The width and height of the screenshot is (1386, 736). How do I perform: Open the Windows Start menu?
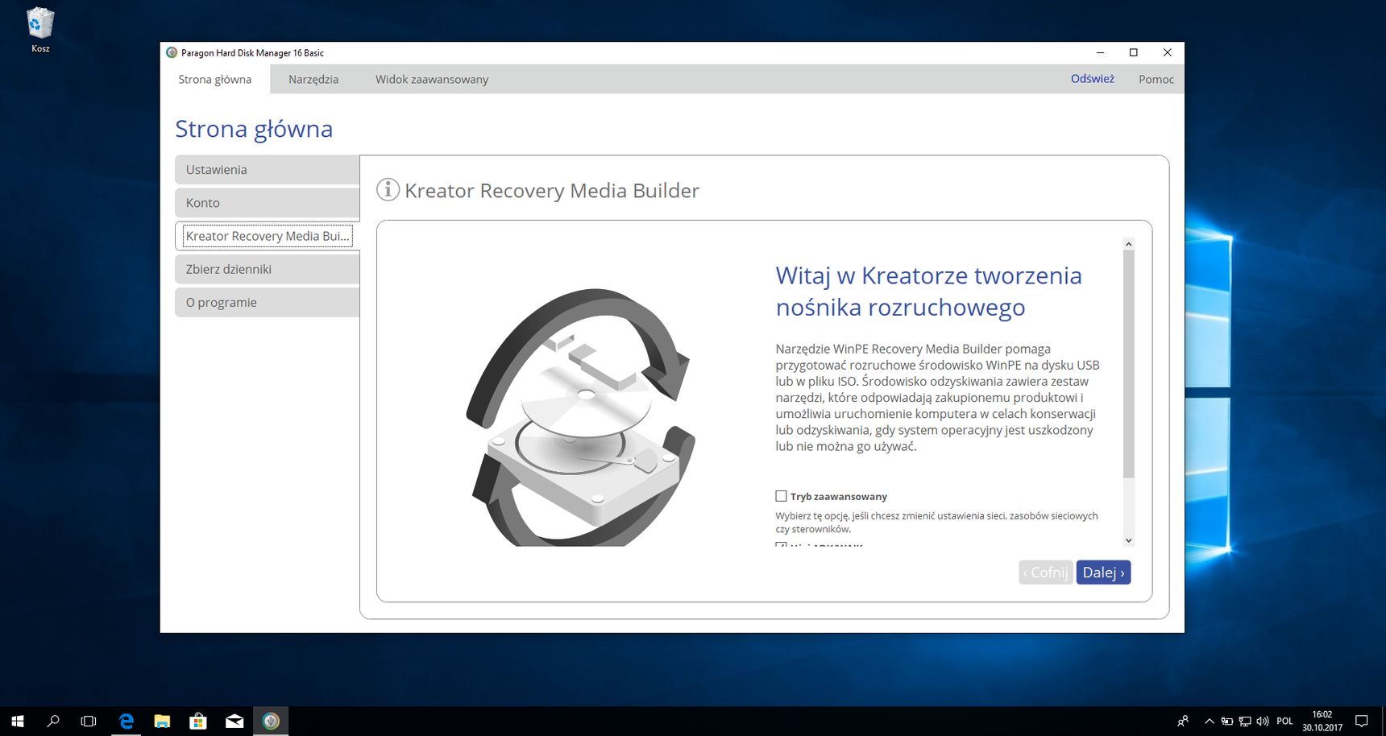tap(18, 722)
